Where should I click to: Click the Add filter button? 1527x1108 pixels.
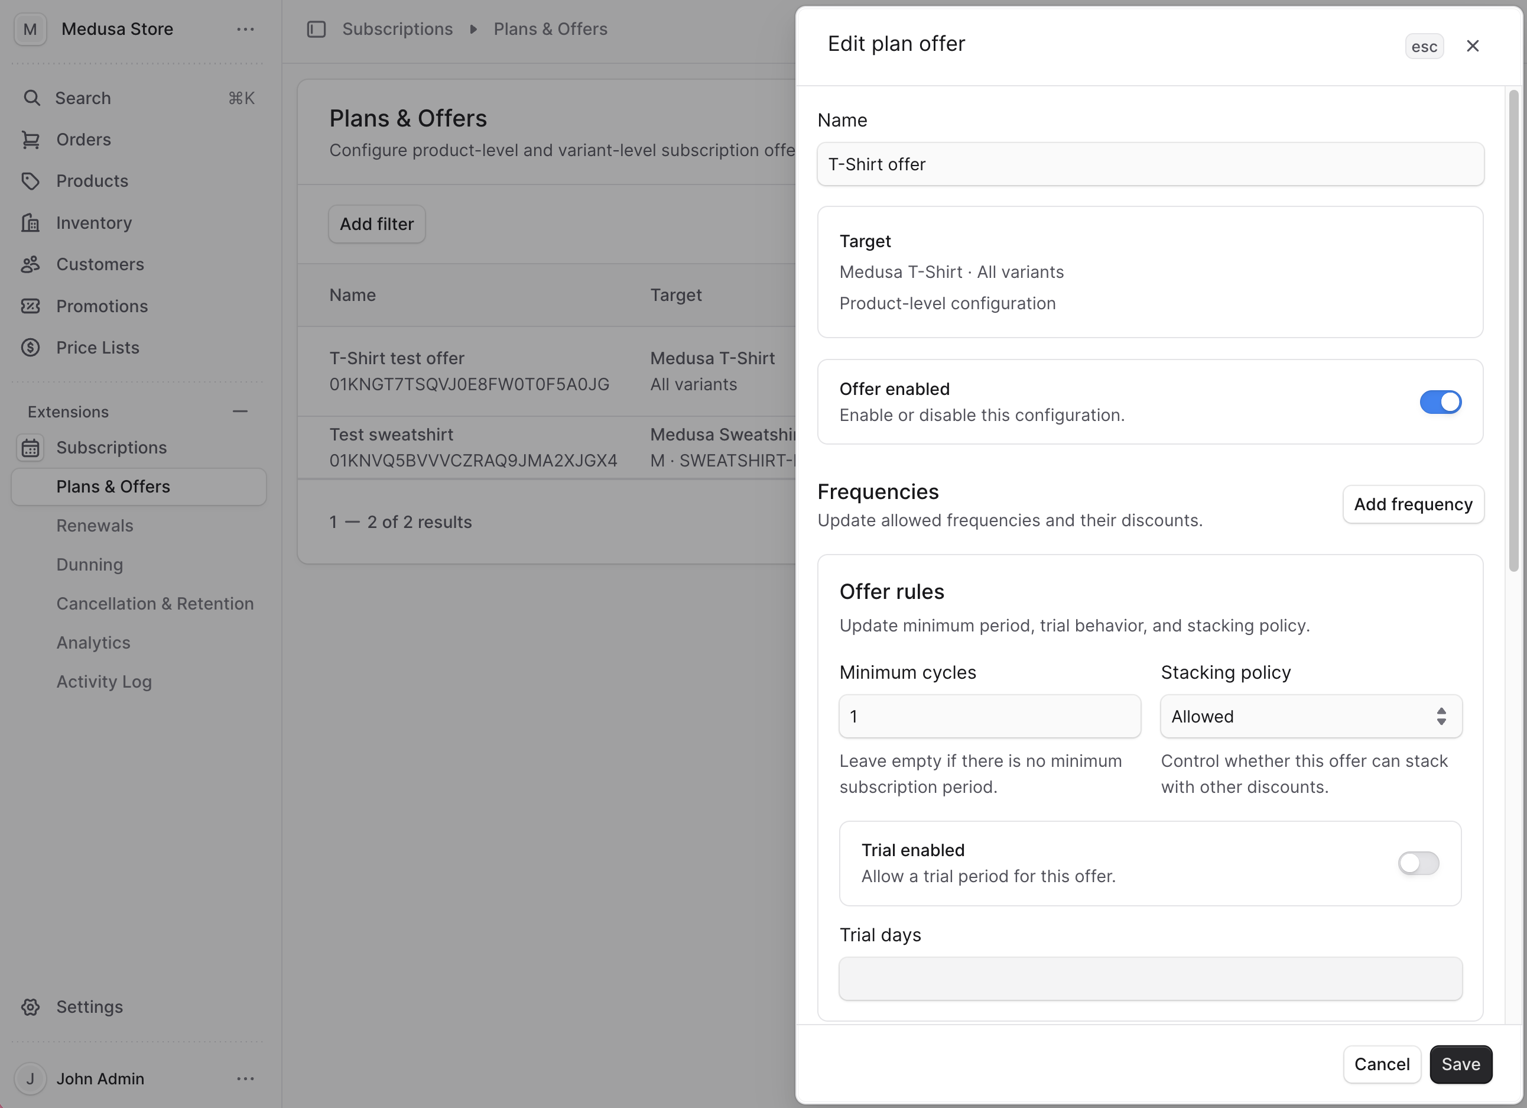[377, 224]
